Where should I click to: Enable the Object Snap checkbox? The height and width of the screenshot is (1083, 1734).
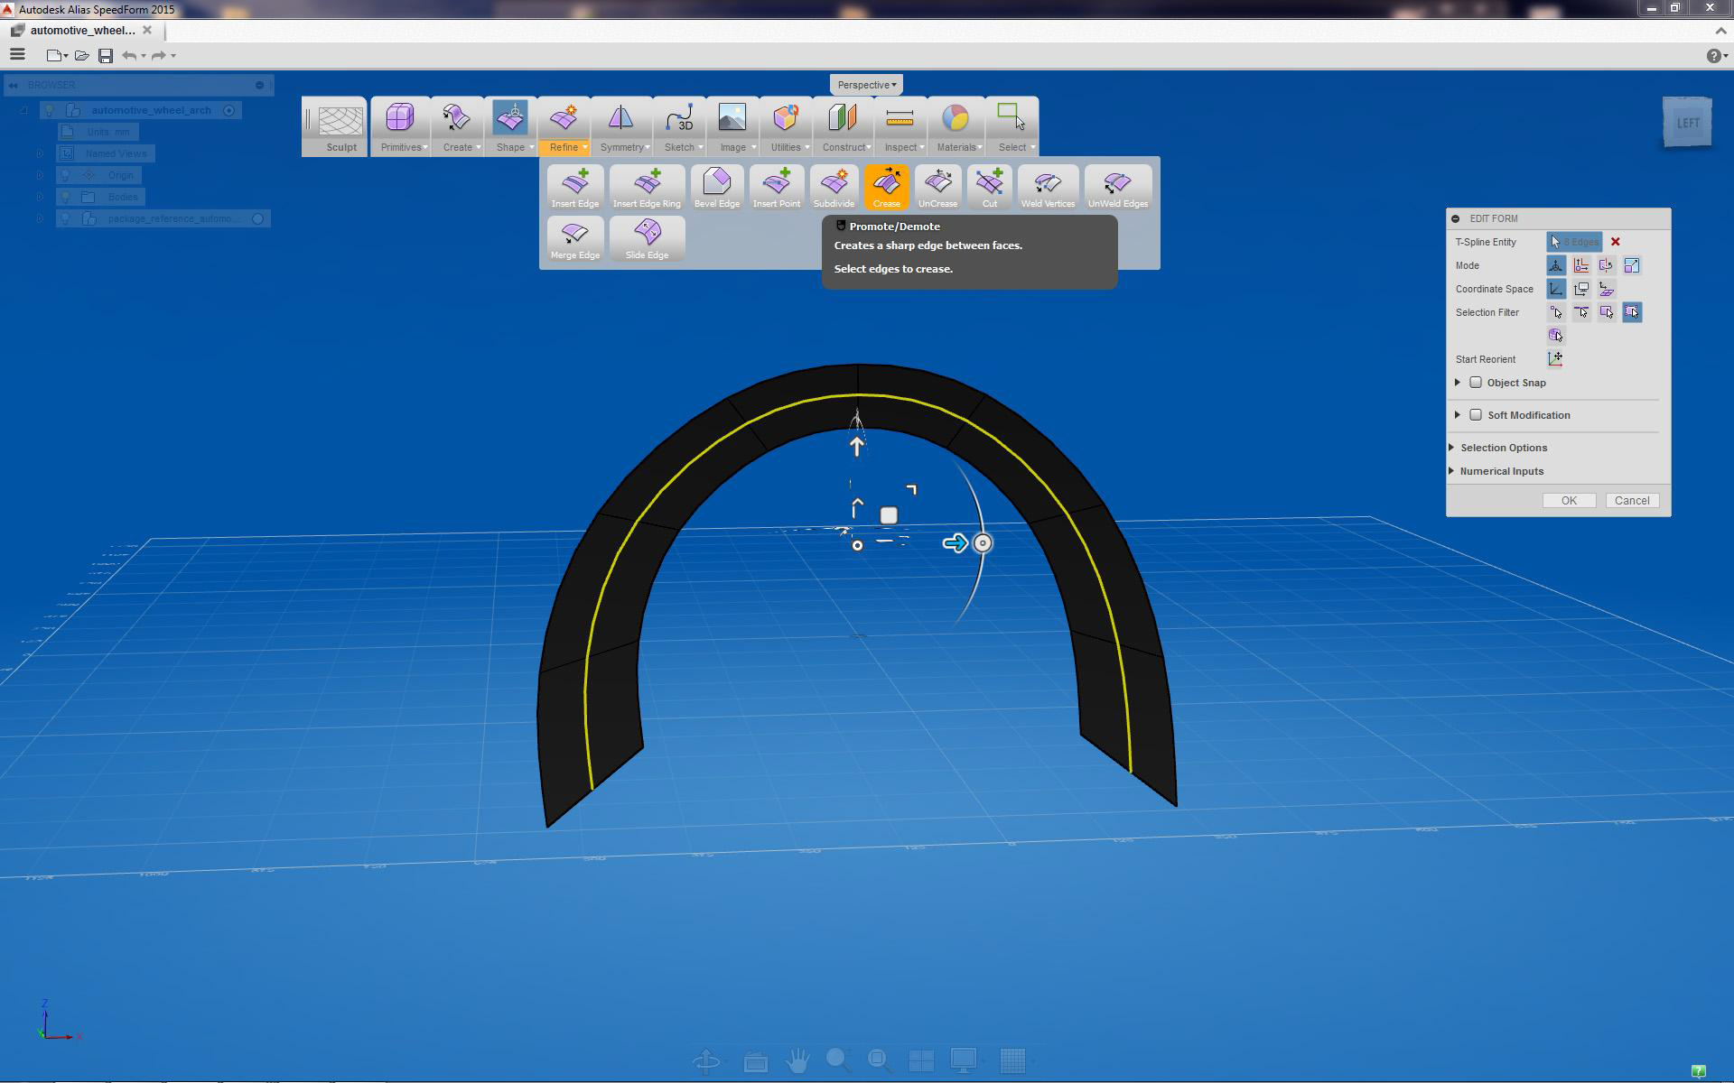point(1476,383)
